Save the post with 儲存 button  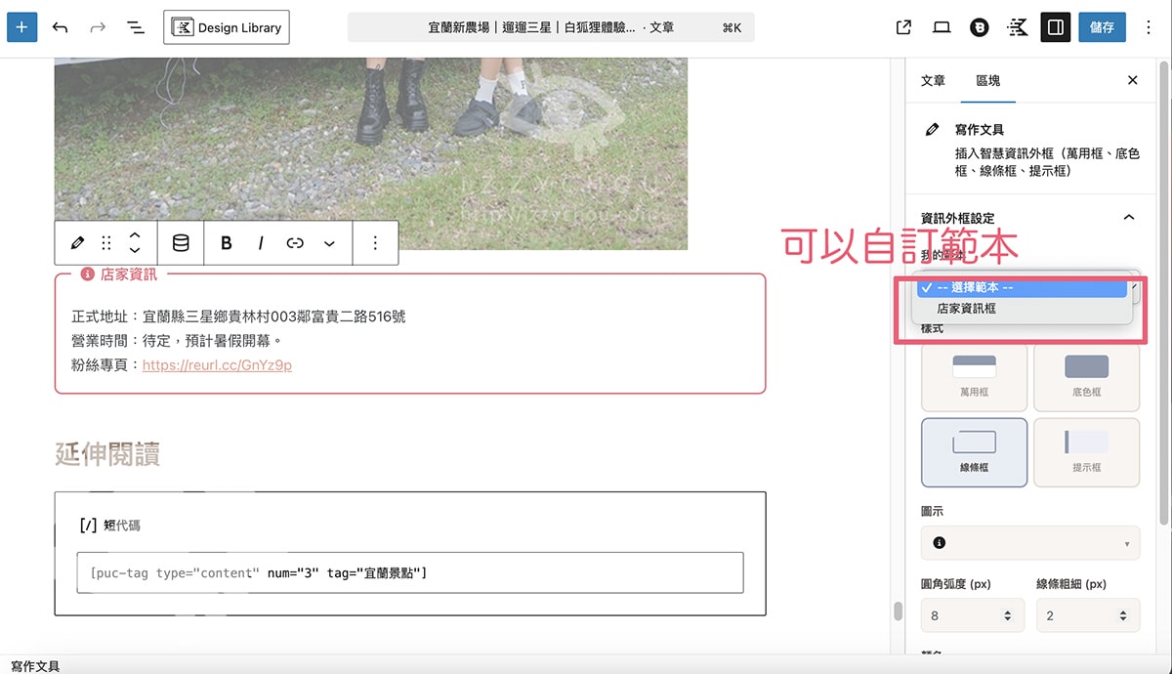(1102, 27)
